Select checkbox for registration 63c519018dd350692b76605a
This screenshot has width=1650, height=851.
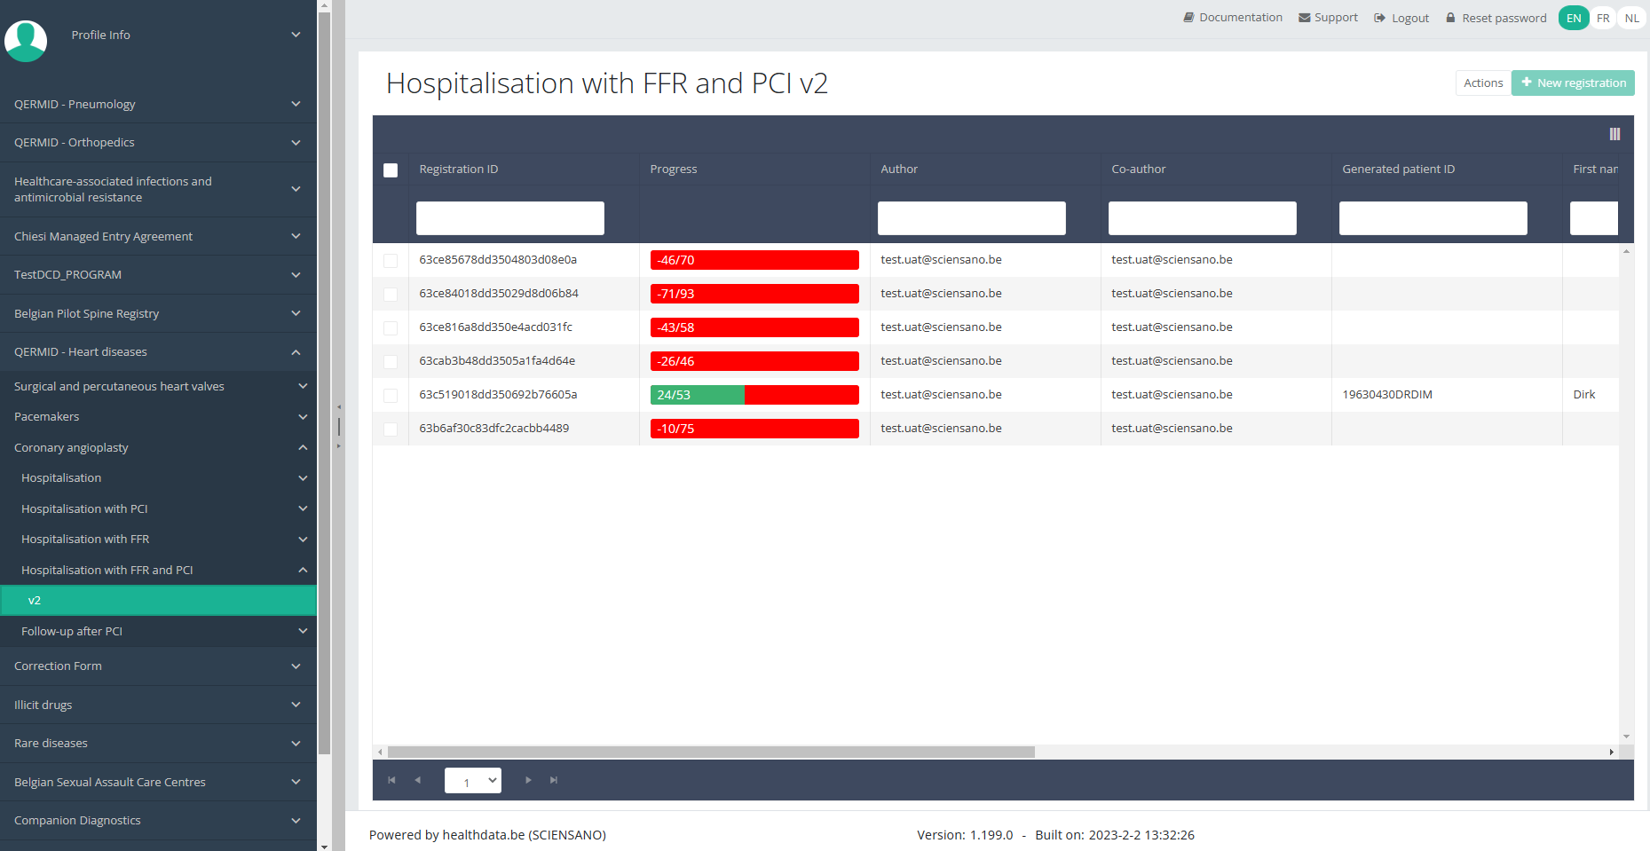[391, 395]
